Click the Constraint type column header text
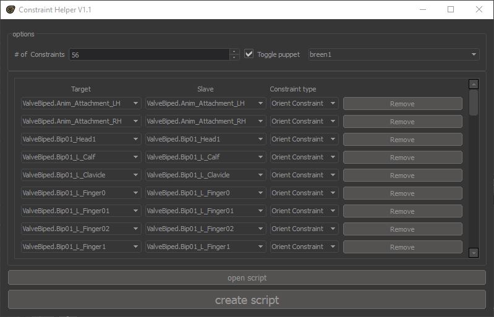Viewport: 494px width, 317px height. click(x=293, y=89)
